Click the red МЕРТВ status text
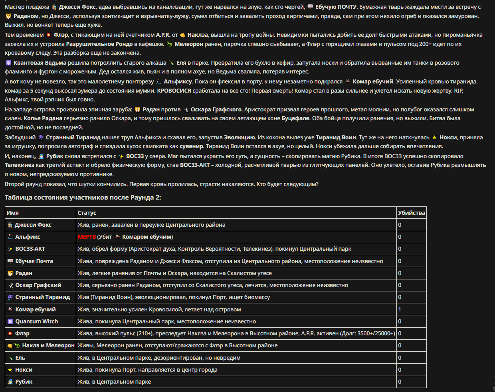This screenshot has height=392, width=495. [87, 237]
